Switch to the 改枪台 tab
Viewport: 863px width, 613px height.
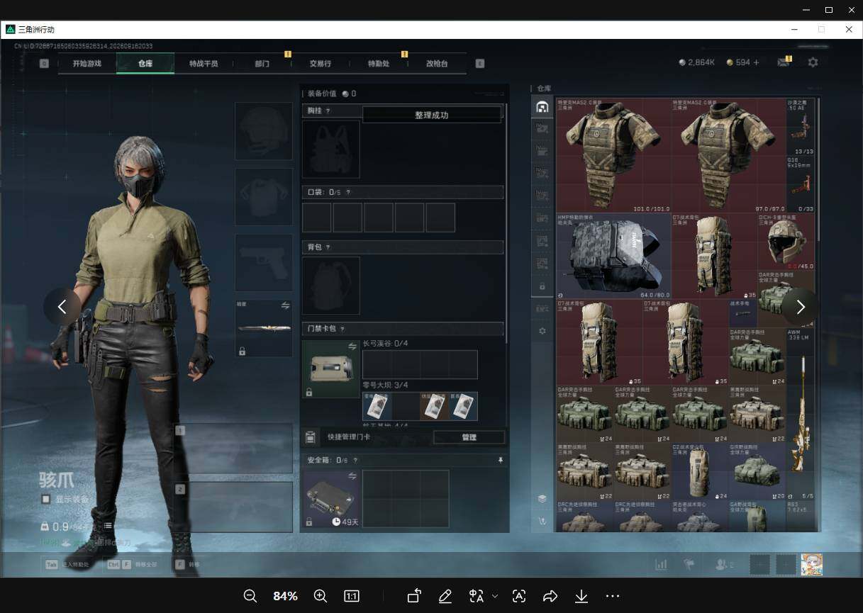coord(437,63)
